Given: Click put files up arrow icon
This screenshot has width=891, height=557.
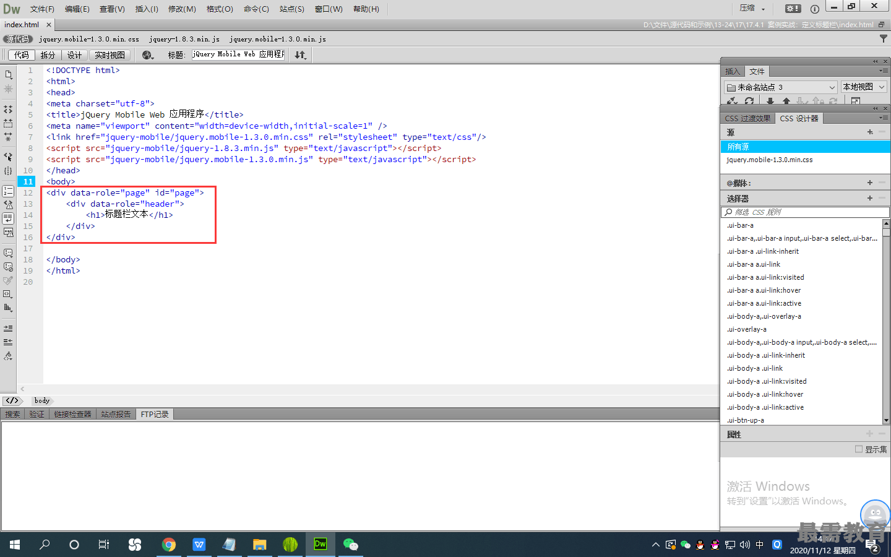Looking at the screenshot, I should click(x=786, y=101).
